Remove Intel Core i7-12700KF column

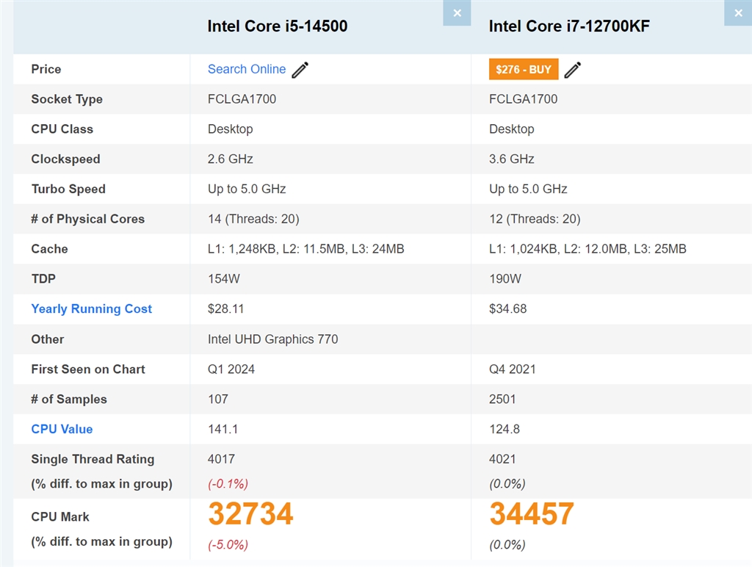coord(738,13)
